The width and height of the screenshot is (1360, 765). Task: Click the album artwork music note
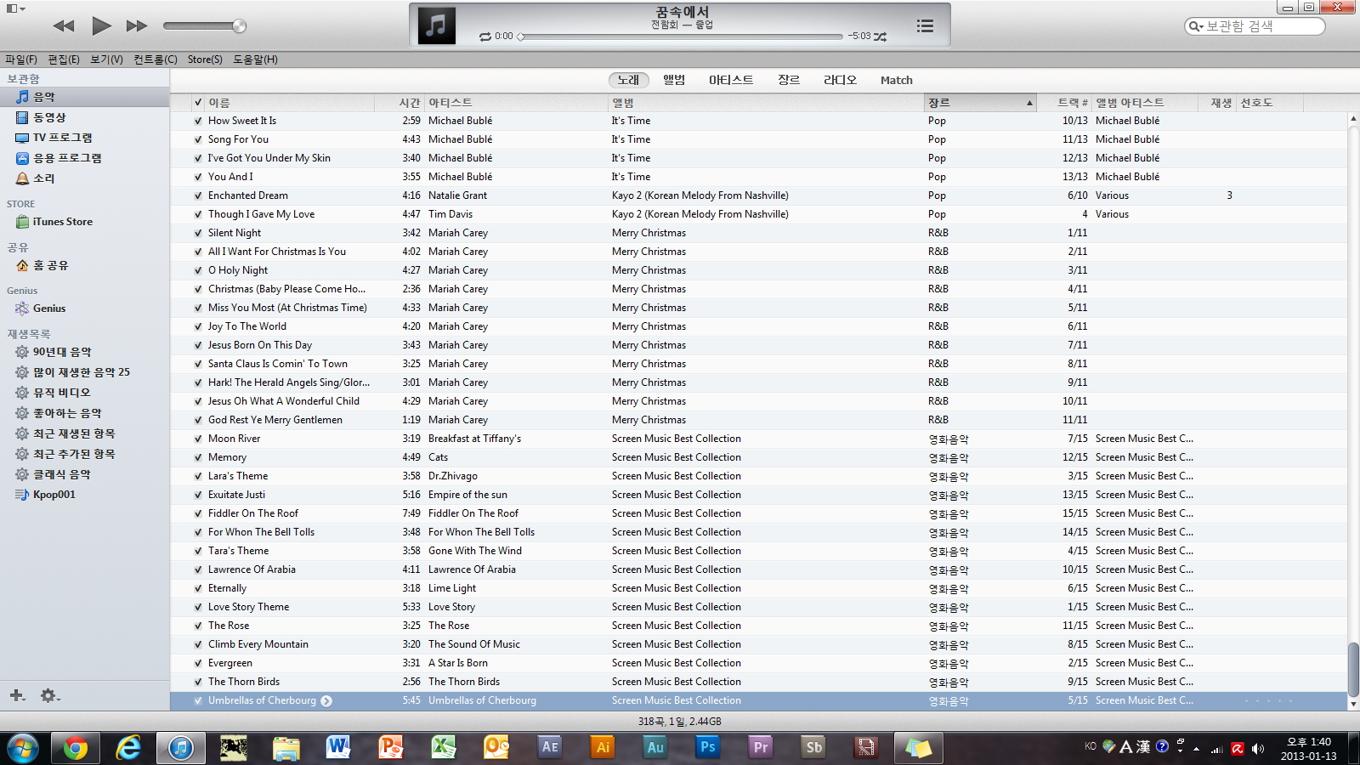tap(436, 25)
